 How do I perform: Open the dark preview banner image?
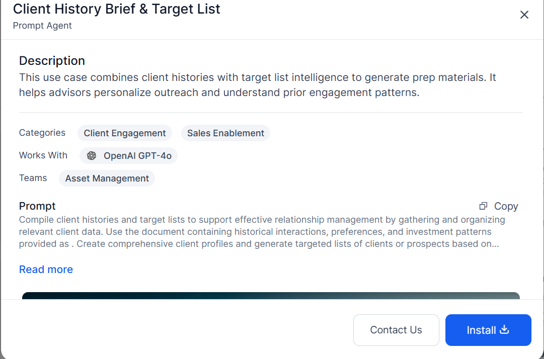point(271,295)
